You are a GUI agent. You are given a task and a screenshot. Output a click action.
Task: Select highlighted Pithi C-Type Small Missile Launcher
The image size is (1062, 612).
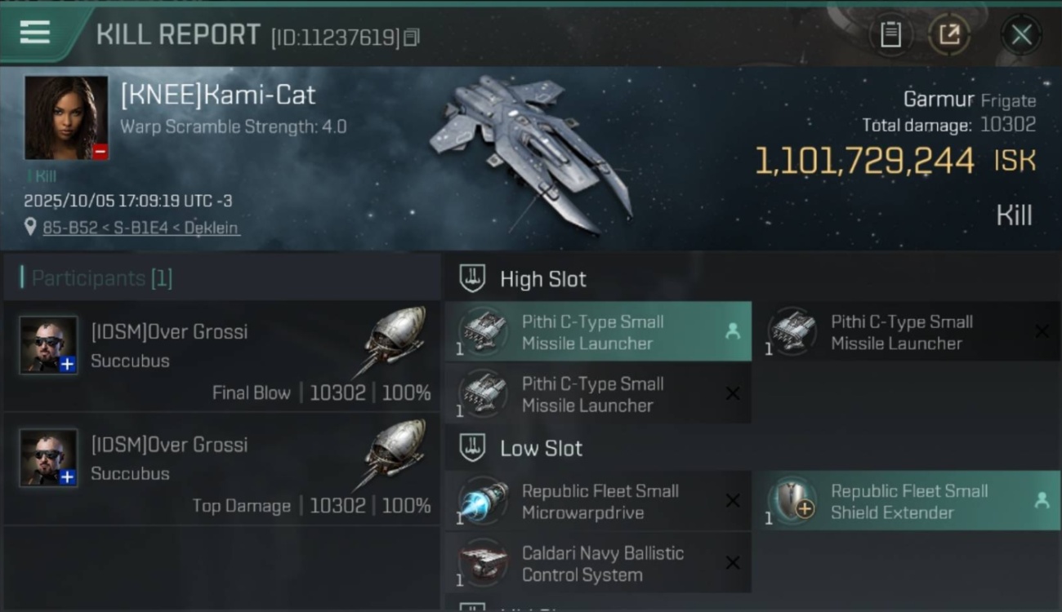pos(598,332)
